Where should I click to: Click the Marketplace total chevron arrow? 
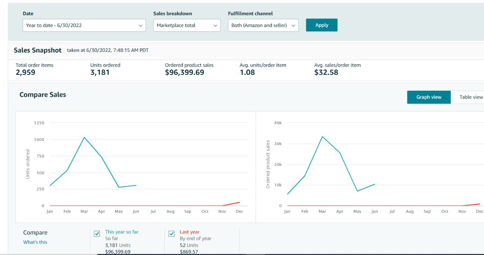tap(215, 26)
